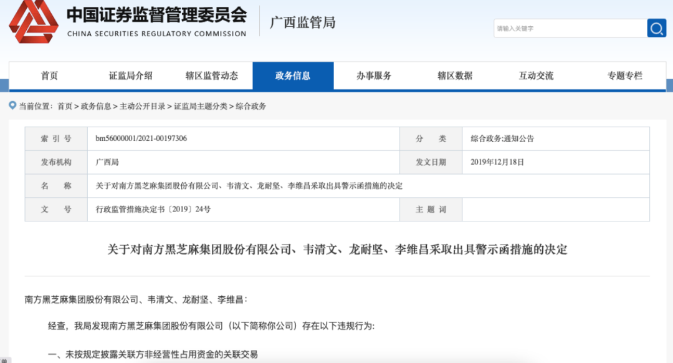Click the 当前位置 label
Viewport: 673px width, 363px height.
click(x=35, y=106)
